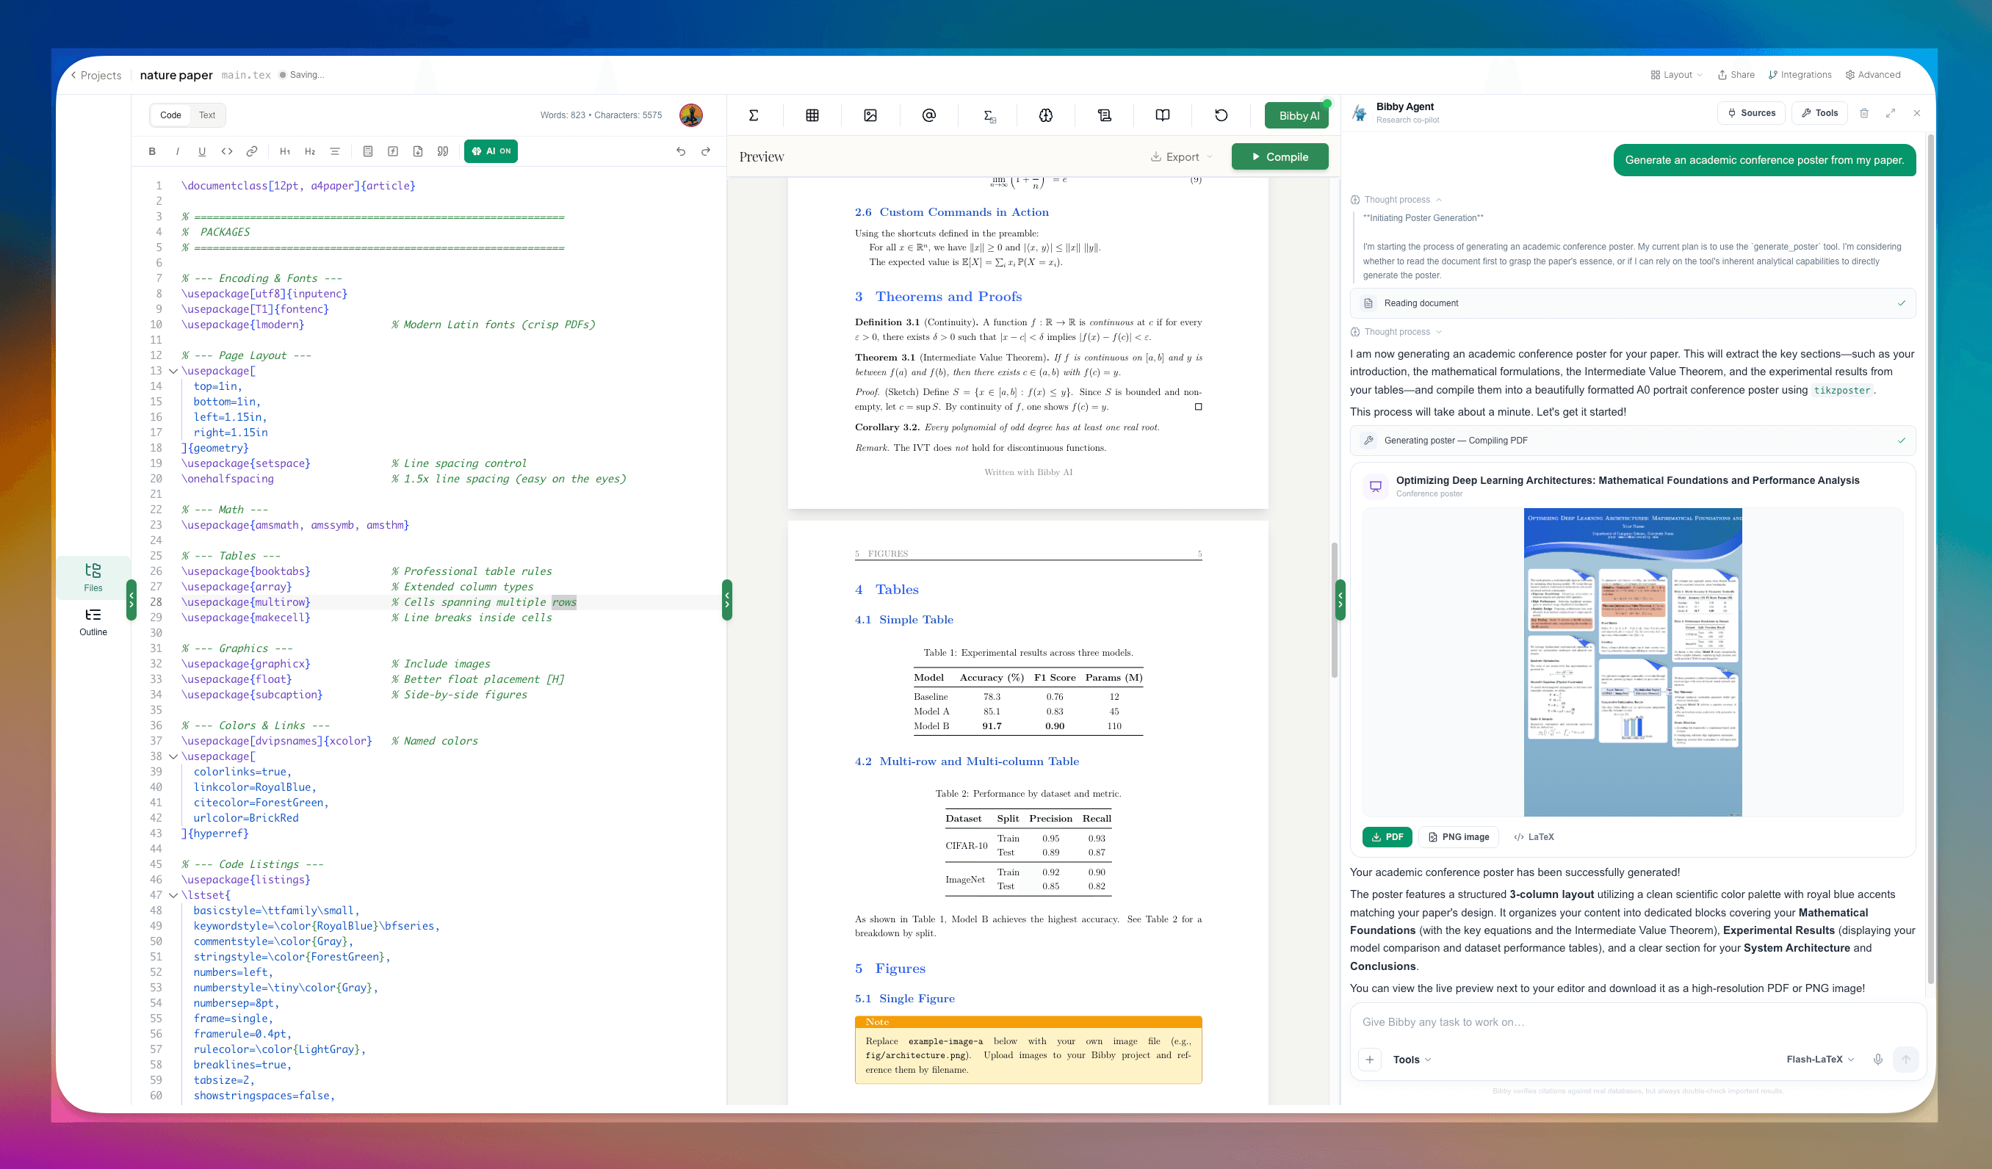Insert inline code with the angle-bracket icon
The height and width of the screenshot is (1169, 1992).
click(227, 151)
